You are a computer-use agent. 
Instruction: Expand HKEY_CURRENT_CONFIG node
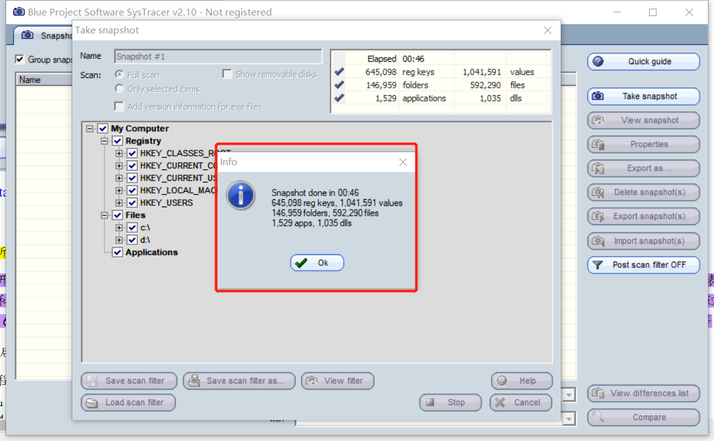[119, 165]
